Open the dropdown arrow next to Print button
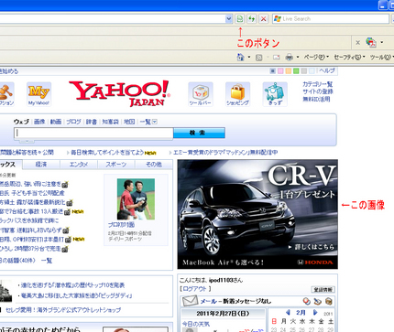This screenshot has width=394, height=332. [x=298, y=57]
